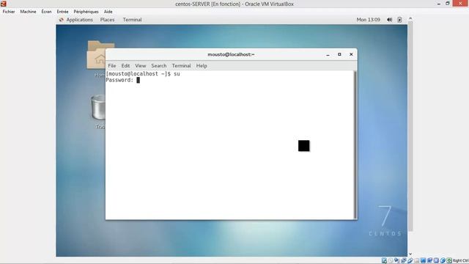This screenshot has height=264, width=469.
Task: Open the terminal View menu
Action: [140, 65]
